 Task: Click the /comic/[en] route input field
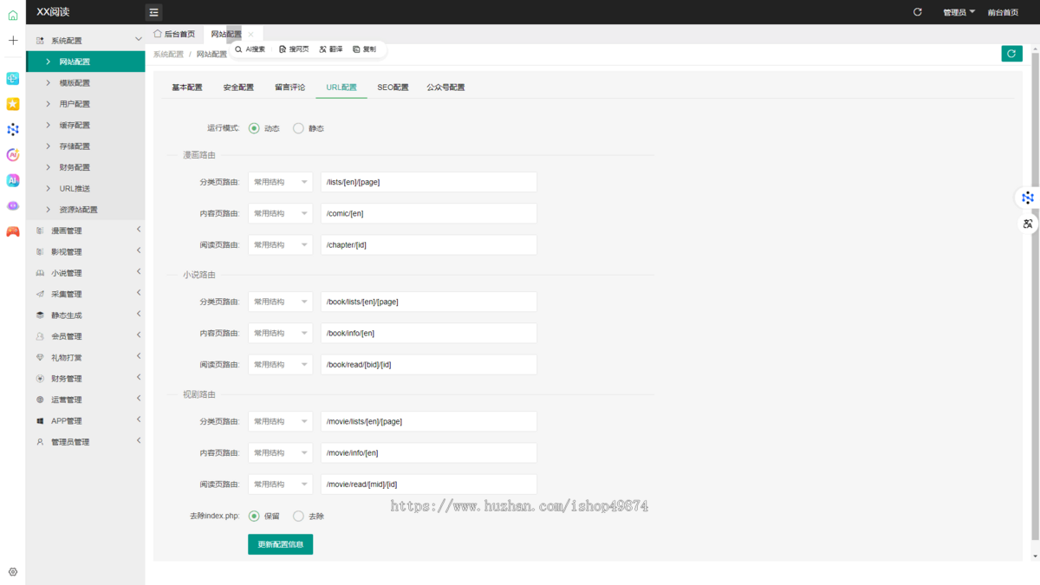[429, 213]
